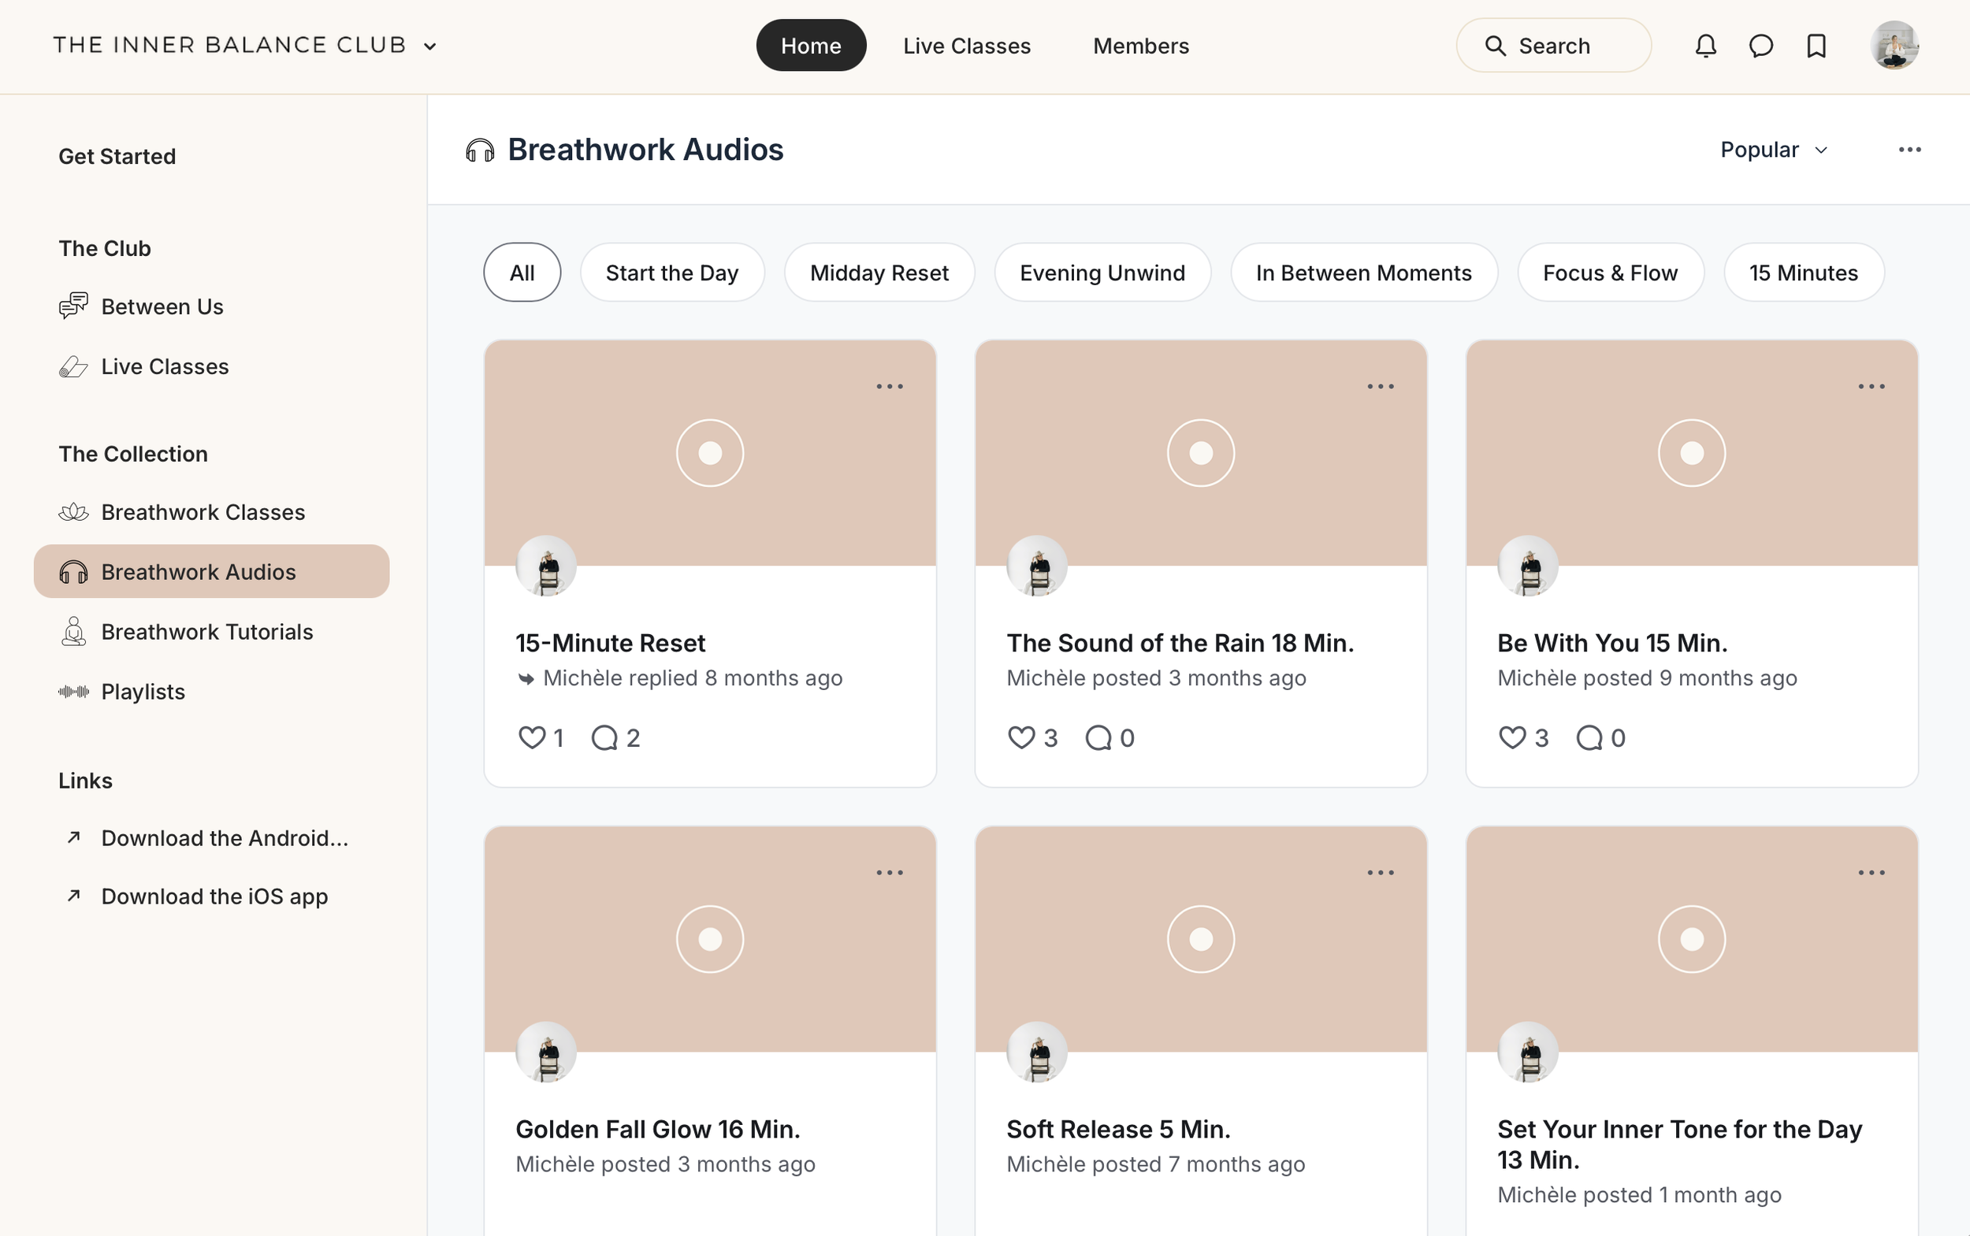Switch to the Members tab
The height and width of the screenshot is (1236, 1970).
(x=1140, y=45)
